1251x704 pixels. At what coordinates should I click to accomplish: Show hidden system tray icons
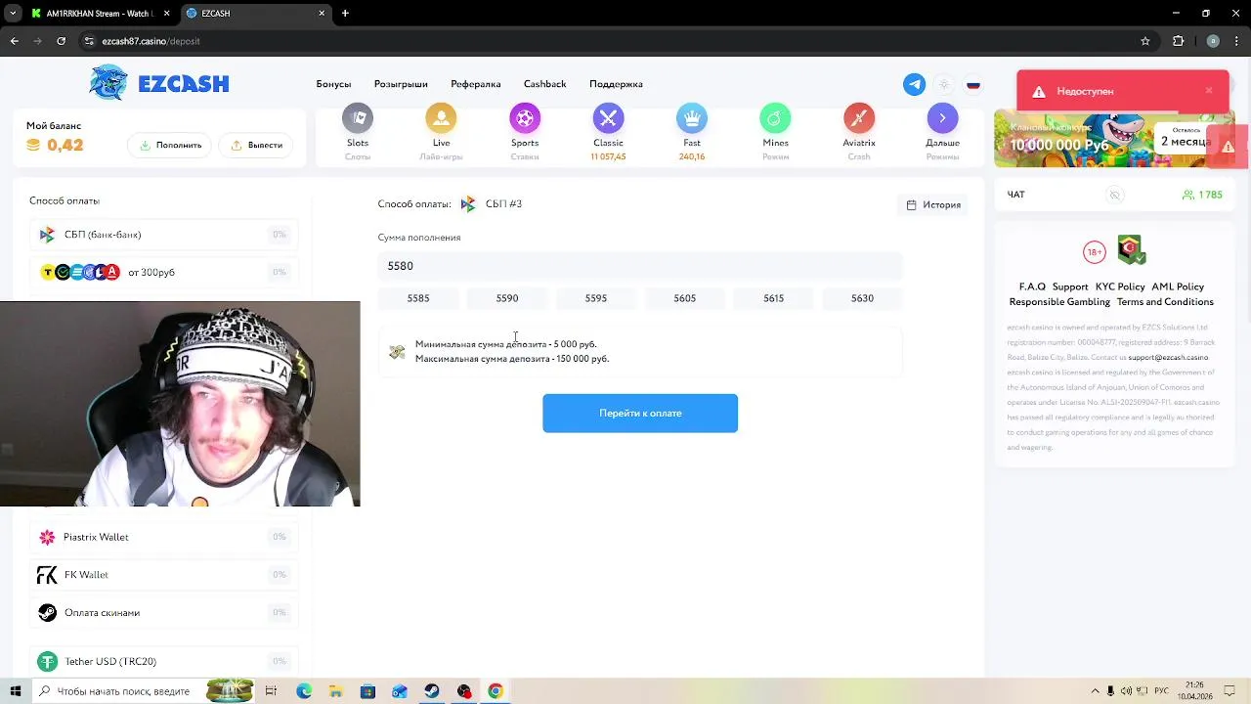click(1095, 691)
